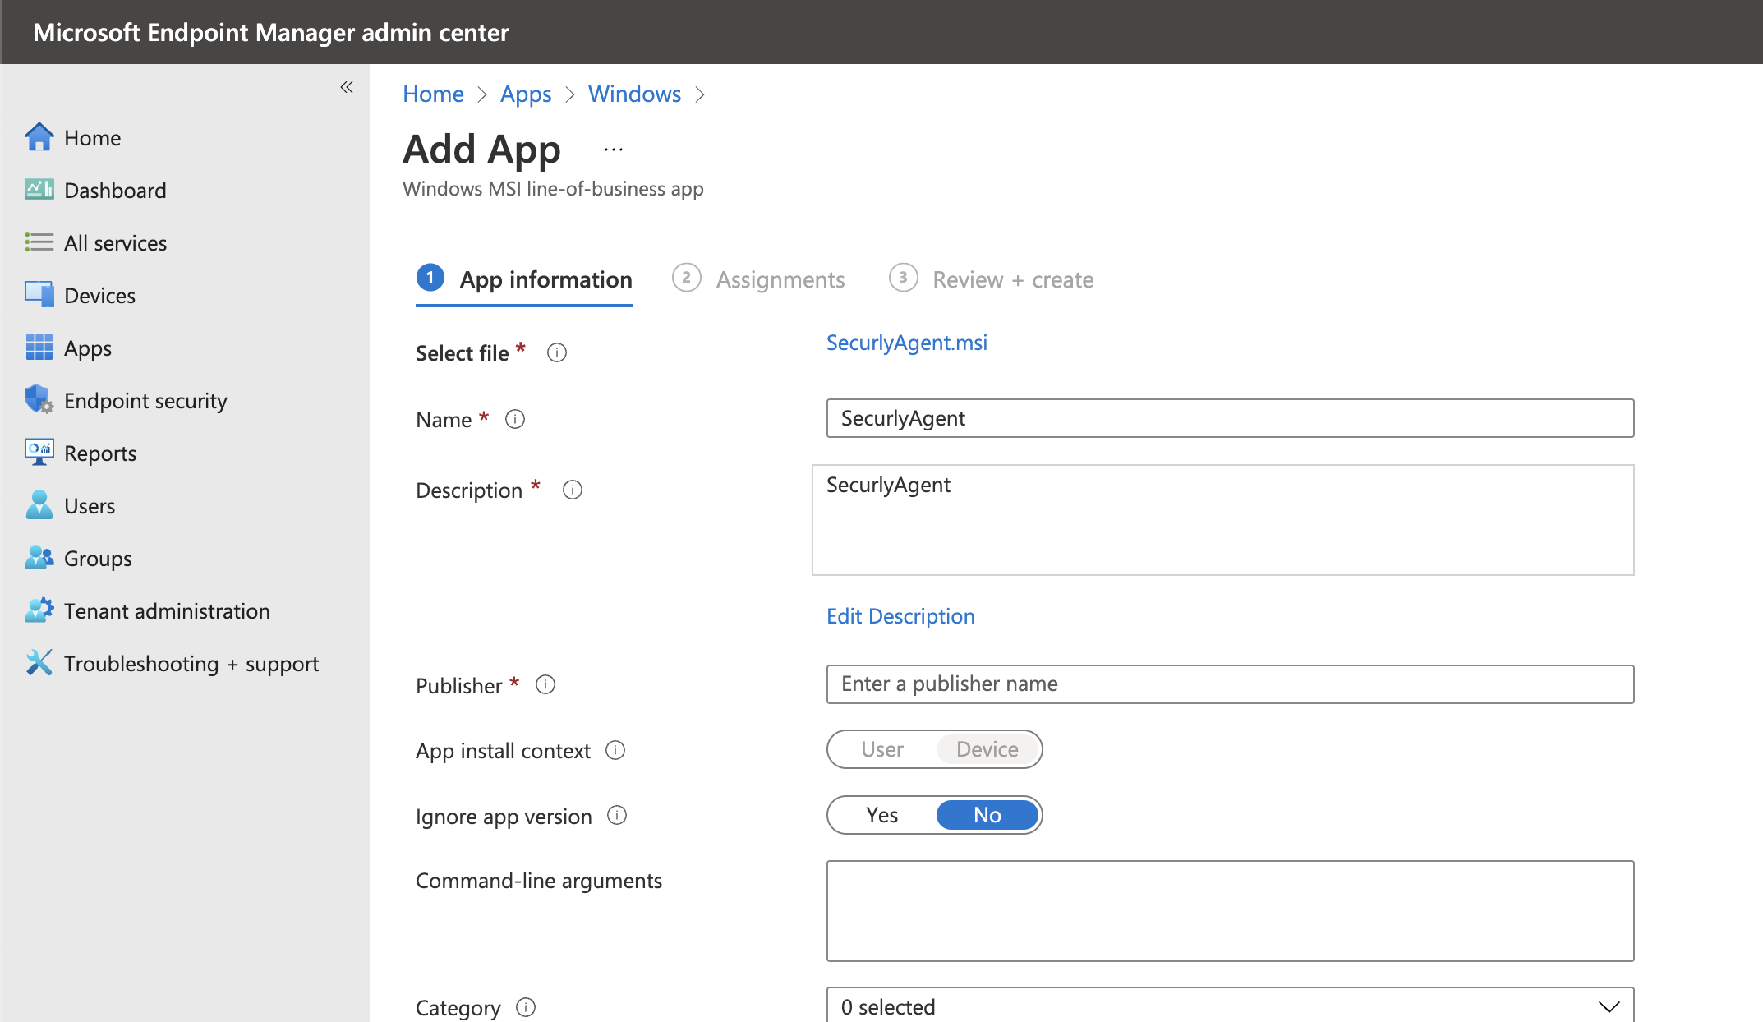The width and height of the screenshot is (1763, 1022).
Task: Show info tooltip for App install context
Action: point(615,750)
